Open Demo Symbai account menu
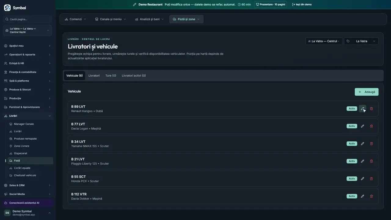The width and height of the screenshot is (391, 220). [27, 213]
